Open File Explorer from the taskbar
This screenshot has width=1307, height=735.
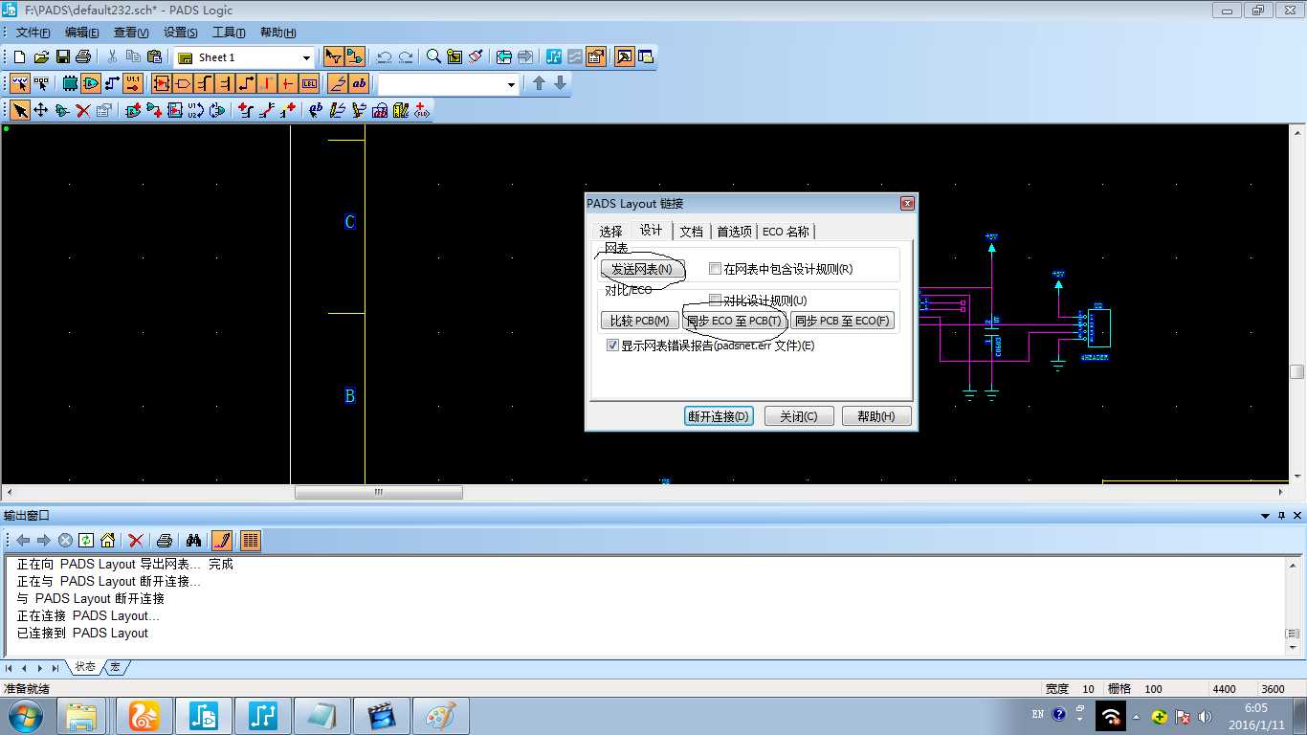point(81,716)
